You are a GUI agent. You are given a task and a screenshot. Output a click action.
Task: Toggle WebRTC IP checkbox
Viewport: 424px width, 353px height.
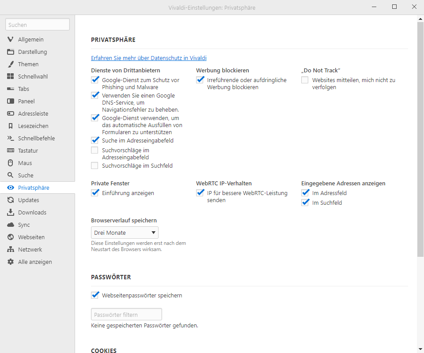tap(200, 193)
